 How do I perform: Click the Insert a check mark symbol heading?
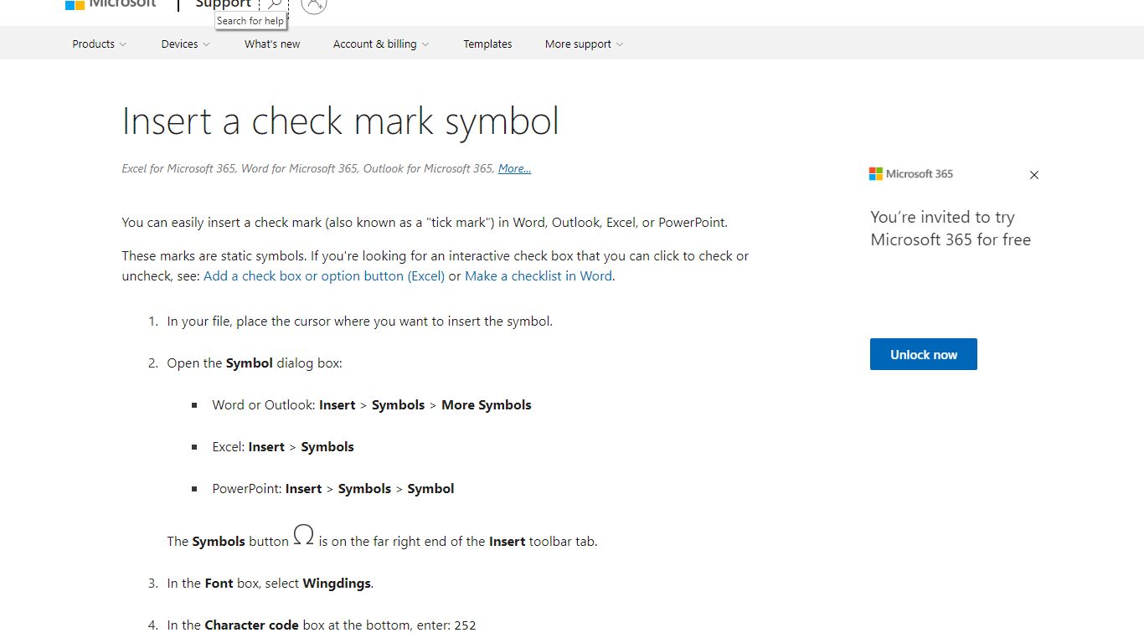[x=340, y=121]
